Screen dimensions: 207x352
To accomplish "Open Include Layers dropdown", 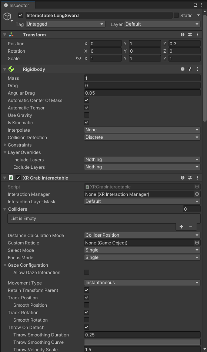I will (x=142, y=159).
